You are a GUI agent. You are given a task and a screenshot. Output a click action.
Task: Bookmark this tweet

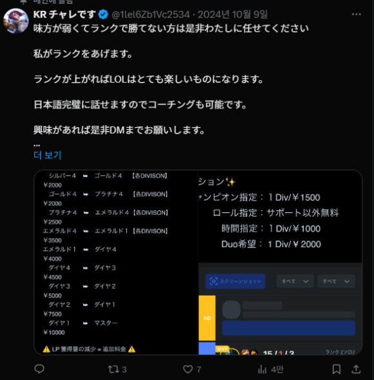tap(337, 369)
